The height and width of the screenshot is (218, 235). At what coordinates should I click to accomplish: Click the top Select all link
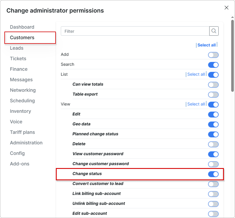click(206, 45)
